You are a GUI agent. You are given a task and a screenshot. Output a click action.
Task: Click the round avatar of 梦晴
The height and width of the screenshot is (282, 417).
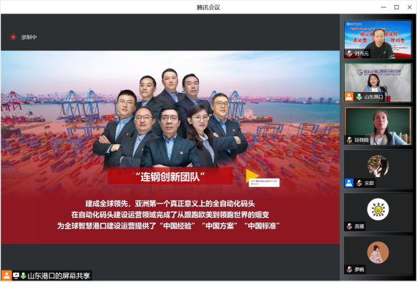(x=378, y=252)
